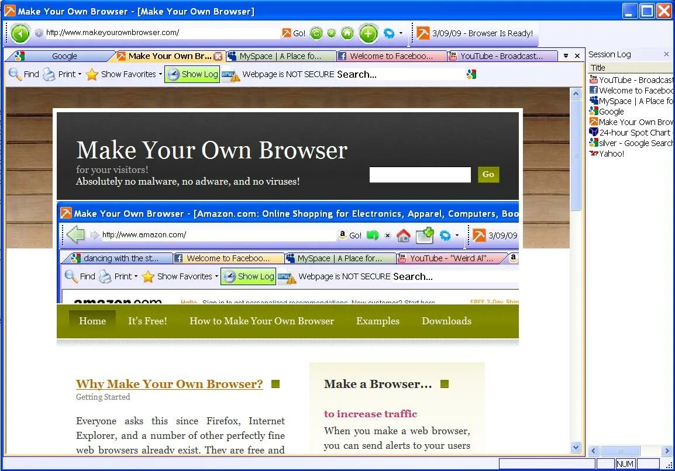Select the Yahoo! entry in Session Log
Viewport: 675px width, 471px height.
(607, 154)
